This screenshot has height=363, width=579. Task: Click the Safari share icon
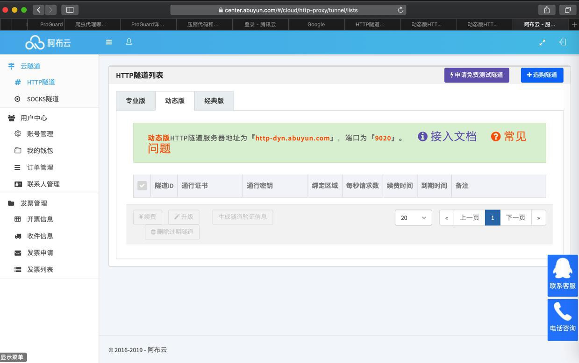coord(547,9)
